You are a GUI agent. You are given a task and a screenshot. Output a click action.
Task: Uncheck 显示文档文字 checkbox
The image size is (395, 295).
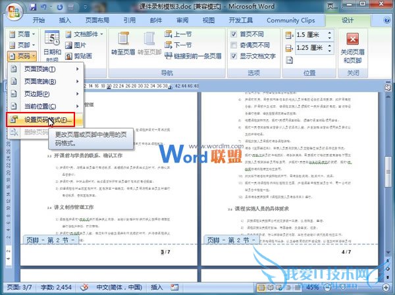tap(234, 56)
